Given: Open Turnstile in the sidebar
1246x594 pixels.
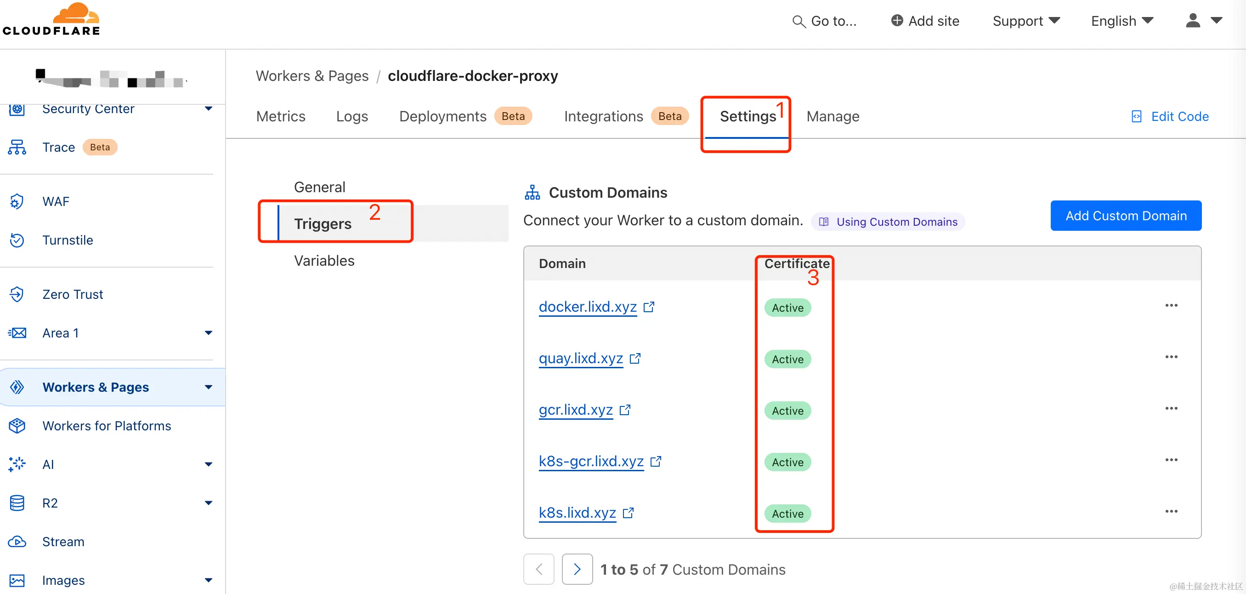Looking at the screenshot, I should tap(68, 240).
